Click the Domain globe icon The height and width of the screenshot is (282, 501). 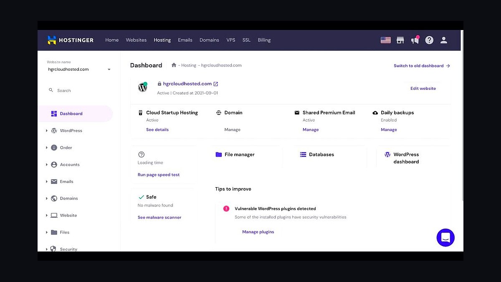pyautogui.click(x=219, y=113)
